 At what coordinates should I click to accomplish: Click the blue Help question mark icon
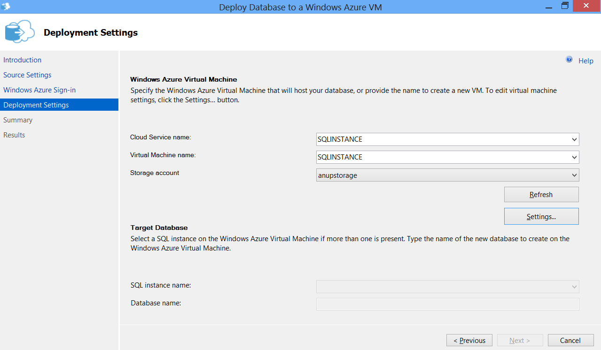pos(569,60)
